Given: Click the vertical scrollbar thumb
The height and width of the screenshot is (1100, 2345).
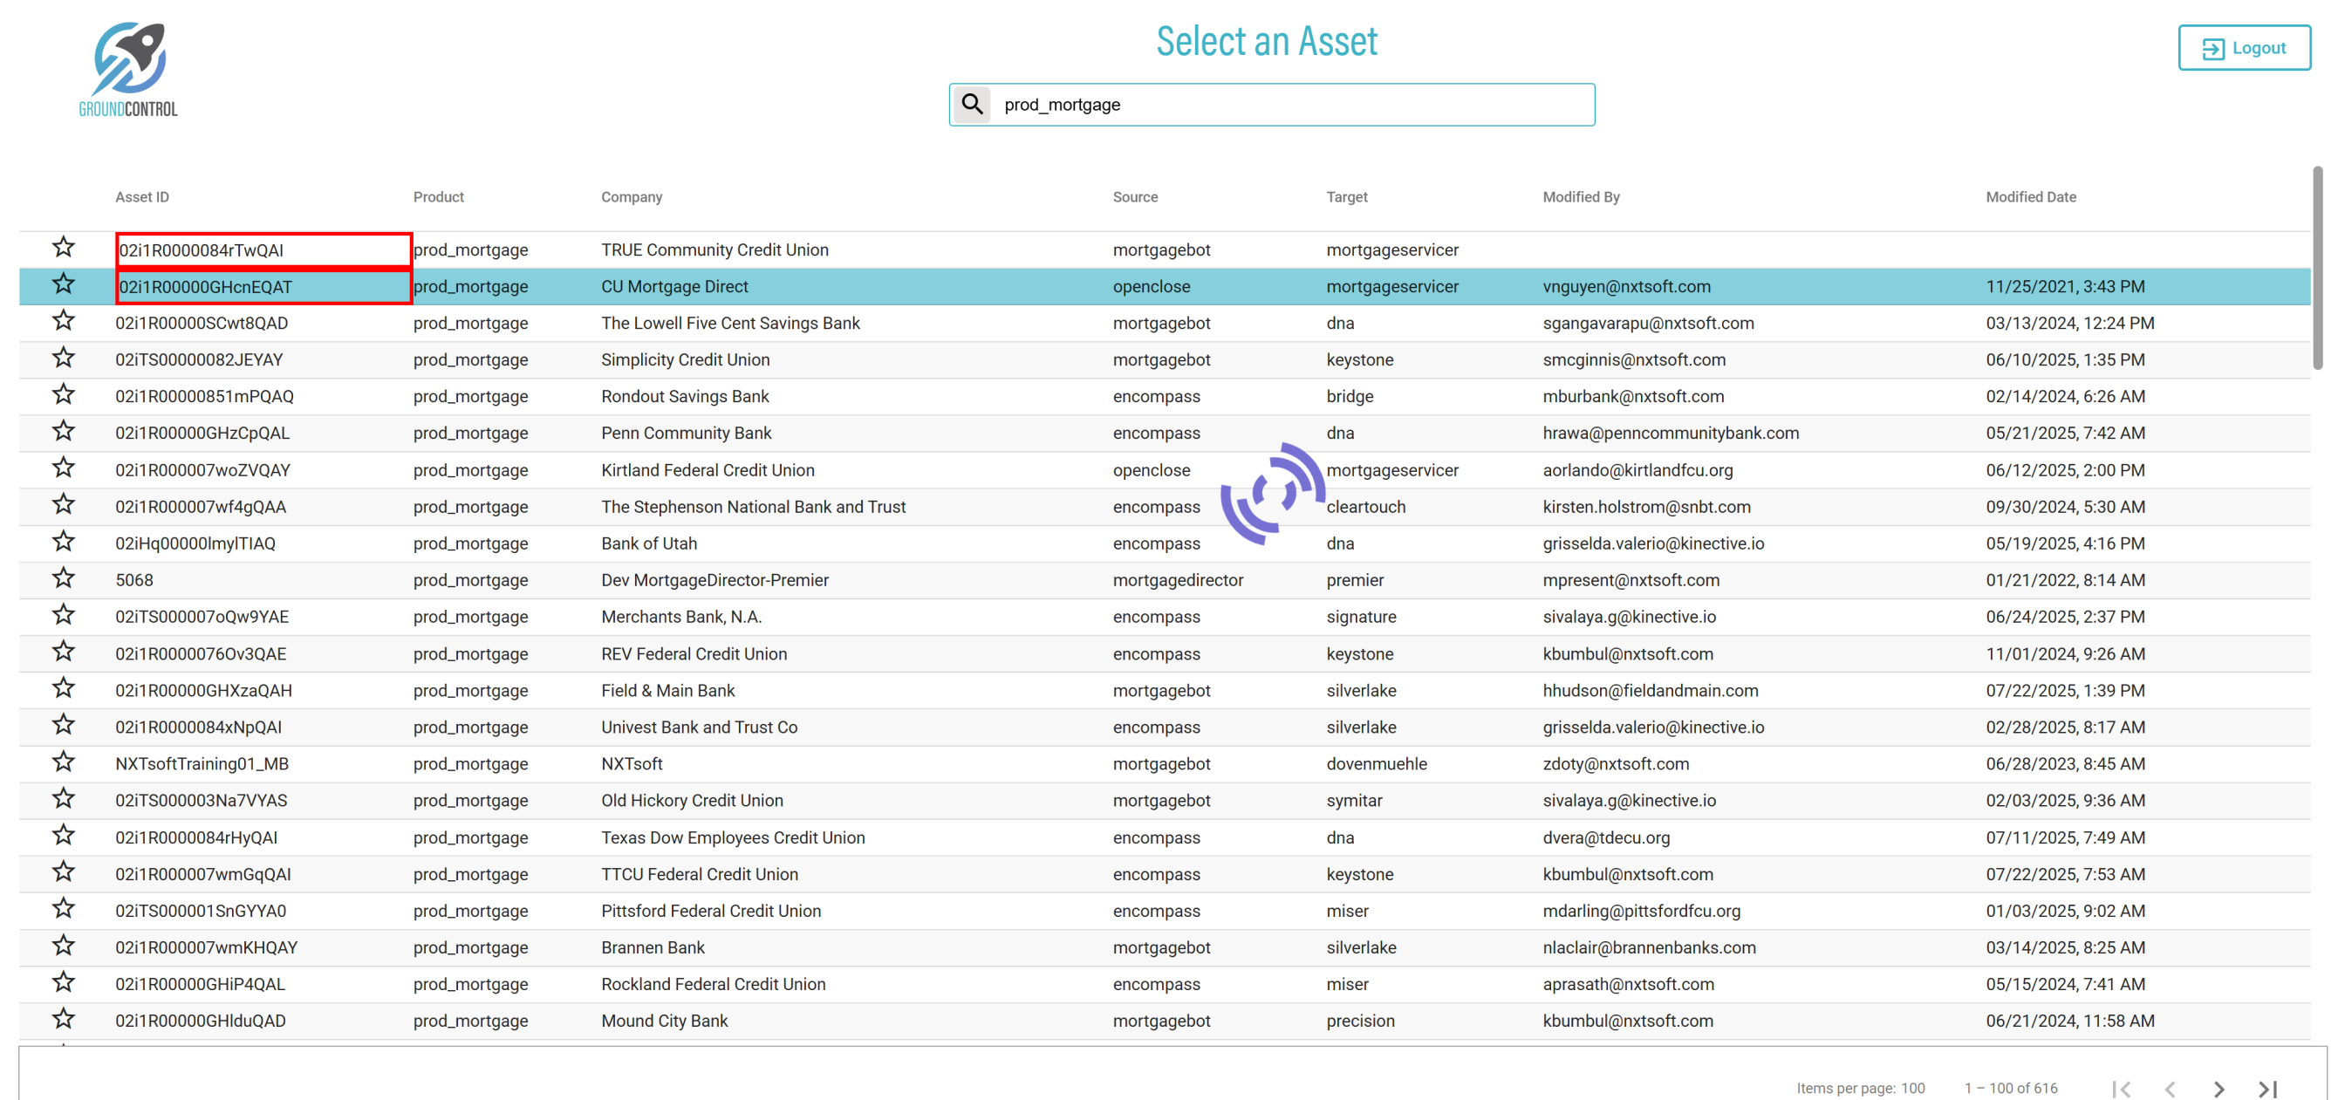Looking at the screenshot, I should [x=2317, y=269].
